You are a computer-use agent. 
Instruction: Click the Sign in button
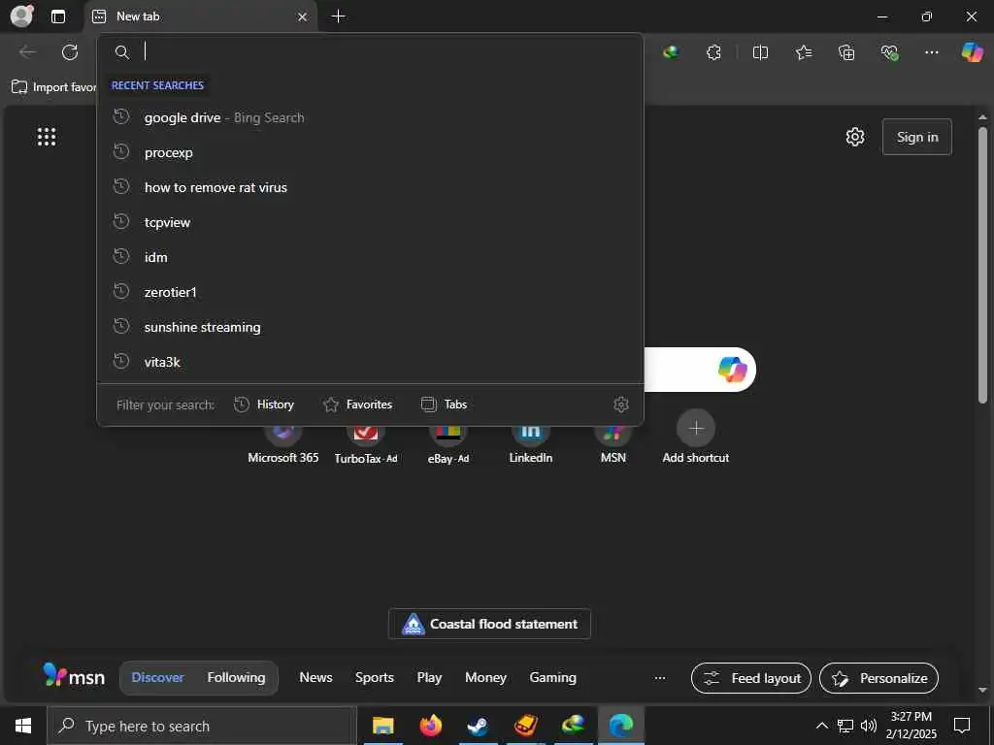[x=916, y=137]
